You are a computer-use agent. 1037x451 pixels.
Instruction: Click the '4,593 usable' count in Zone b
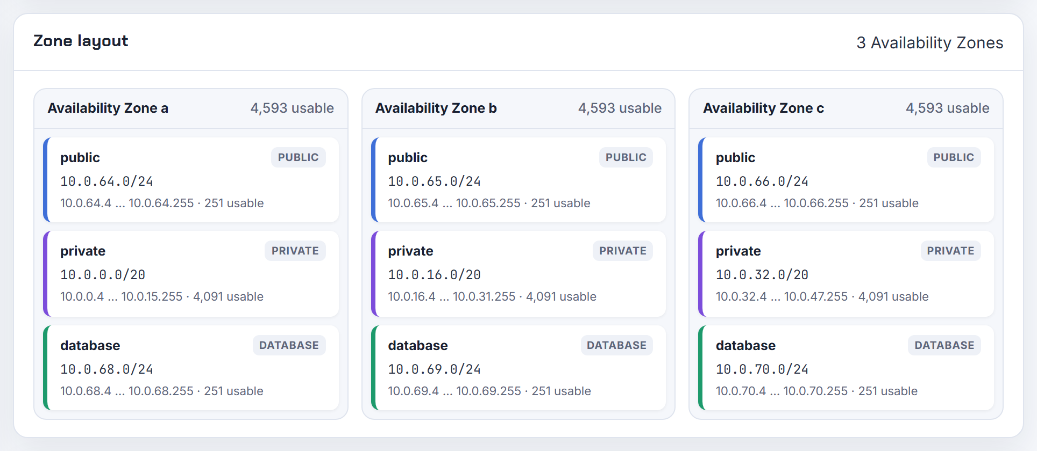pyautogui.click(x=620, y=108)
